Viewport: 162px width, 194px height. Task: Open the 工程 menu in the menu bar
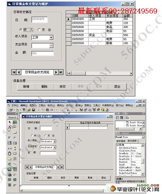42,105
